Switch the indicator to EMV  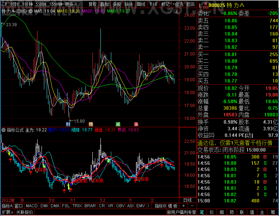141,206
